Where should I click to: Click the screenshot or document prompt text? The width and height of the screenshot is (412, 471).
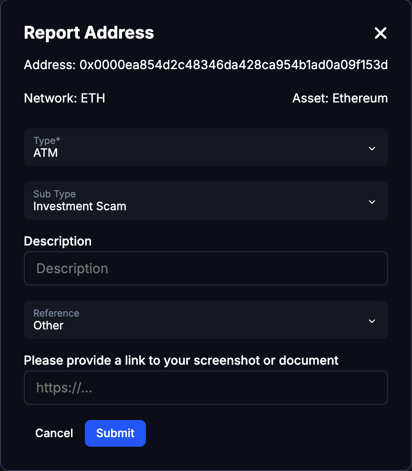(180, 360)
